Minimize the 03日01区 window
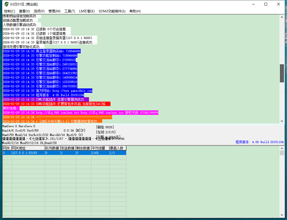The width and height of the screenshot is (287, 220). [253, 4]
